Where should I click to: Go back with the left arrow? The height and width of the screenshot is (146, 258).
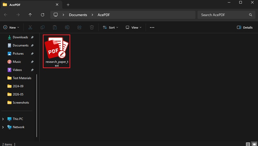pos(5,15)
